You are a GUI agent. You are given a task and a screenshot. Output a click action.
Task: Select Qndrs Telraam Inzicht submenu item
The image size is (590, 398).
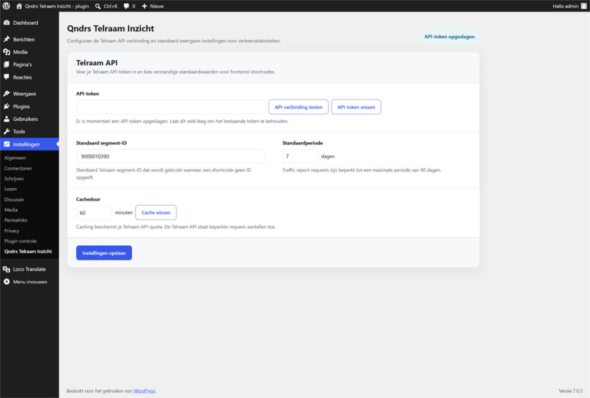[x=28, y=251]
